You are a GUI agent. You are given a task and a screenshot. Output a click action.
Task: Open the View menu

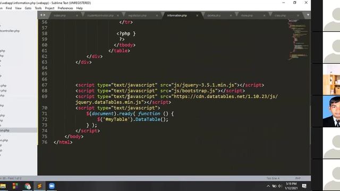pyautogui.click(x=18, y=8)
